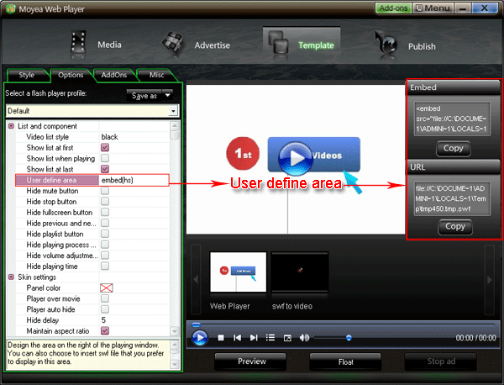504x385 pixels.
Task: Click the URL text box
Action: tap(452, 198)
